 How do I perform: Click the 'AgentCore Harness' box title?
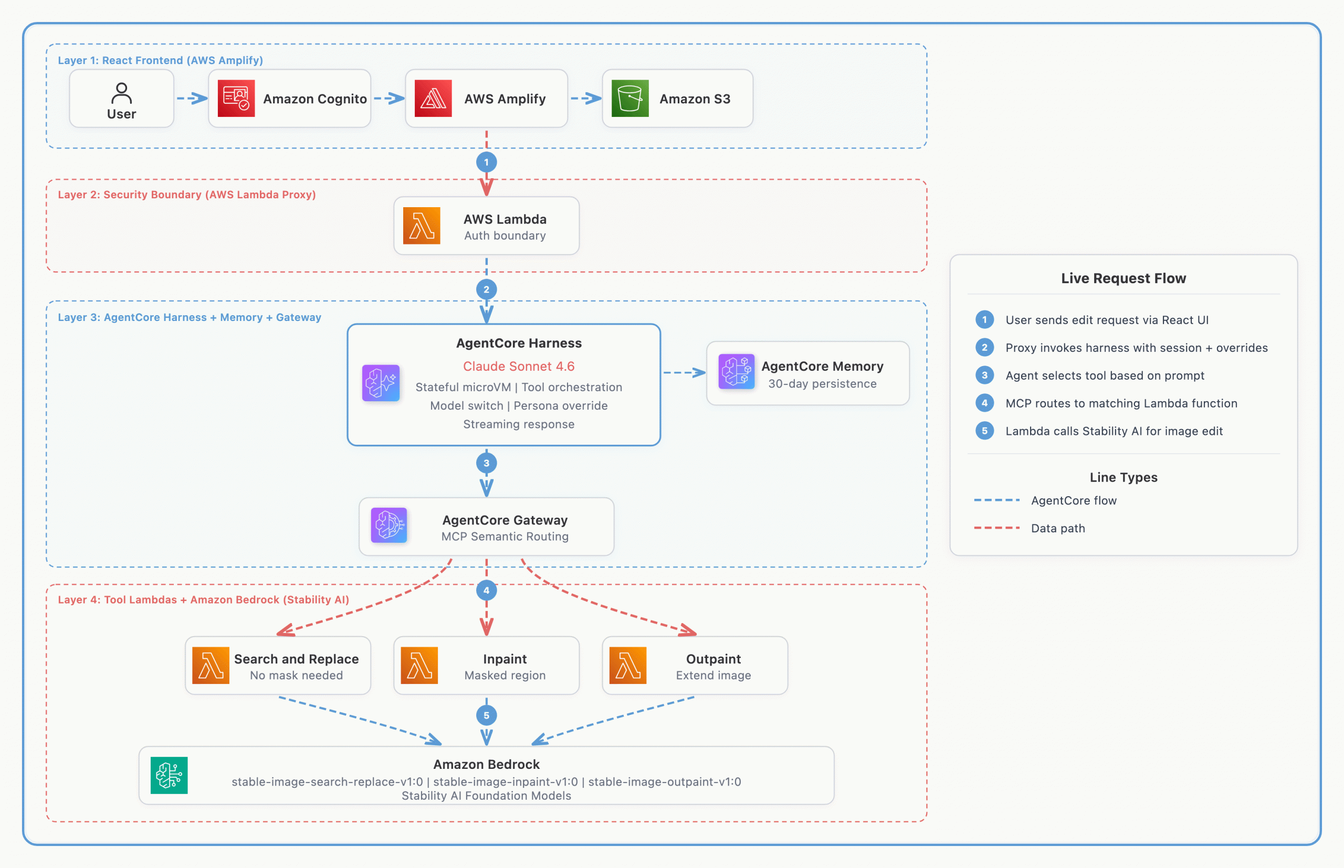[519, 342]
